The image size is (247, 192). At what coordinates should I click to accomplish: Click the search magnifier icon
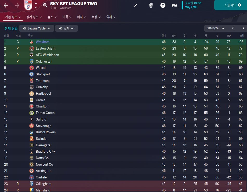click(x=45, y=5)
